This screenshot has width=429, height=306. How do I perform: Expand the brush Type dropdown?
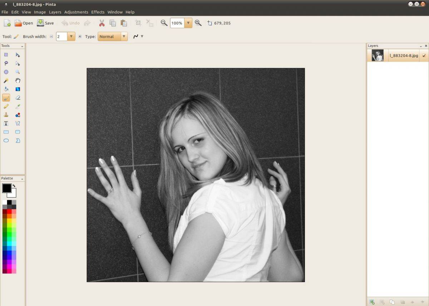124,36
